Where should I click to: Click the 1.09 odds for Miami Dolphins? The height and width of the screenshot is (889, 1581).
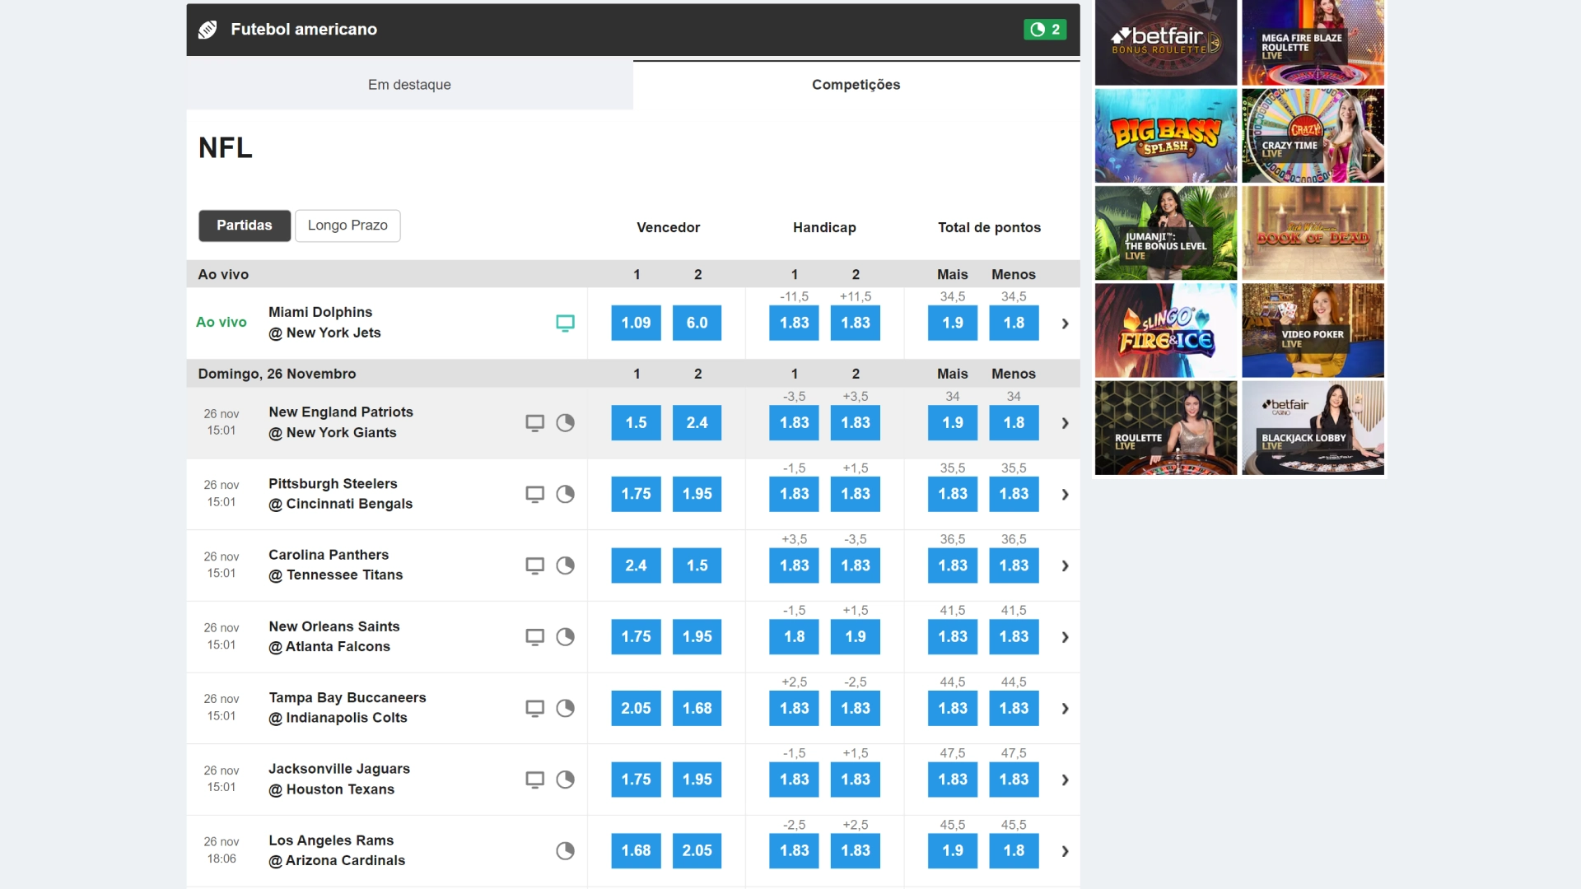[635, 323]
